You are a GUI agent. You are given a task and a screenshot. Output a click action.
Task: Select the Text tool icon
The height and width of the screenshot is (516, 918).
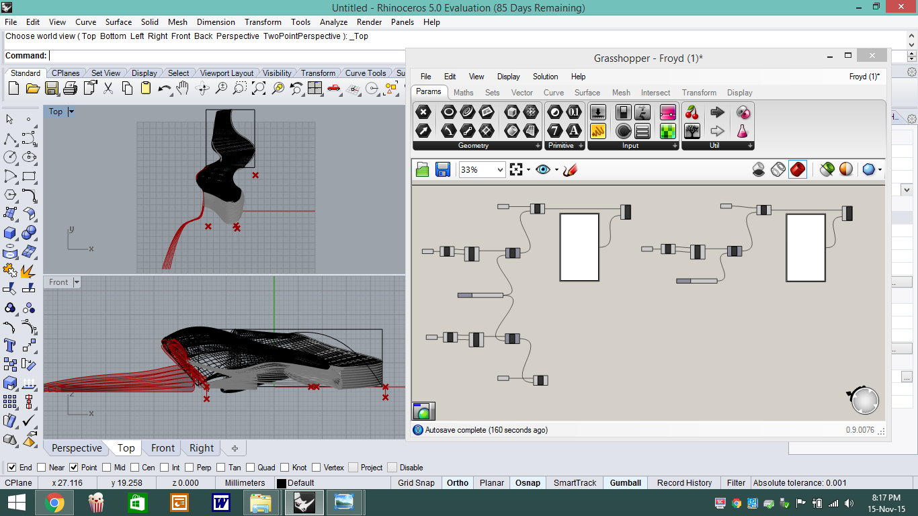tap(10, 345)
